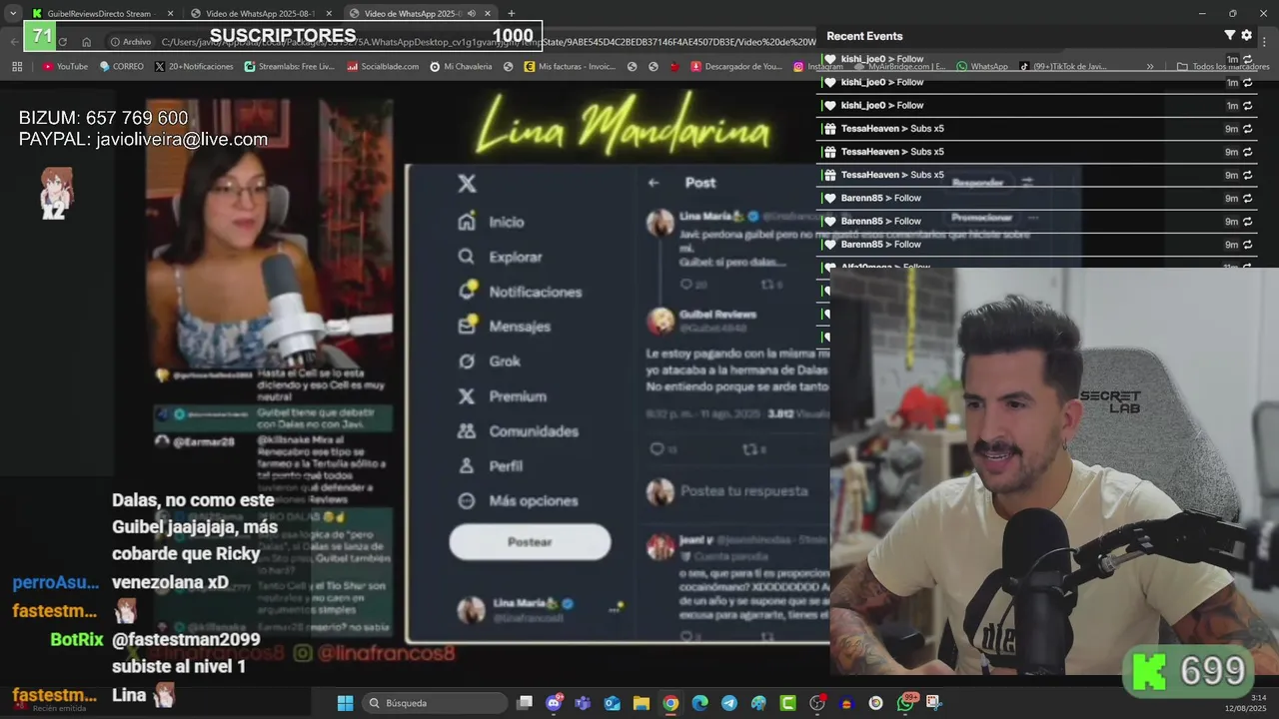Image resolution: width=1279 pixels, height=719 pixels.
Task: Expand Más opciones in the X sidebar
Action: tap(518, 501)
